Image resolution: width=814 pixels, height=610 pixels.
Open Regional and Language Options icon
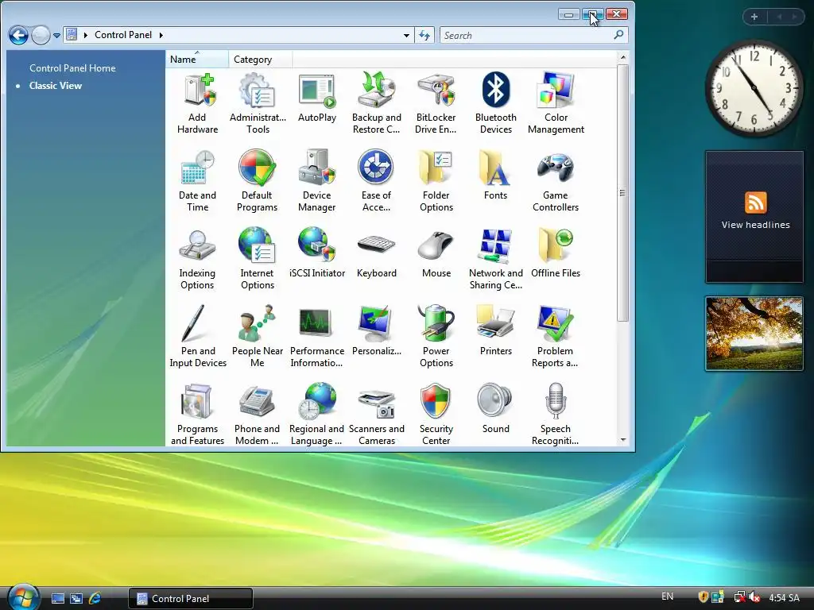pyautogui.click(x=316, y=415)
